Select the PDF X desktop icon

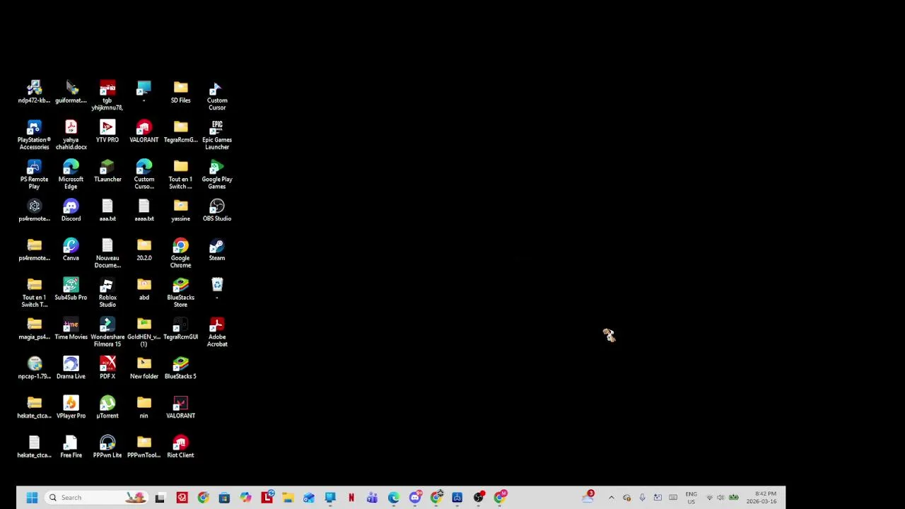point(107,368)
